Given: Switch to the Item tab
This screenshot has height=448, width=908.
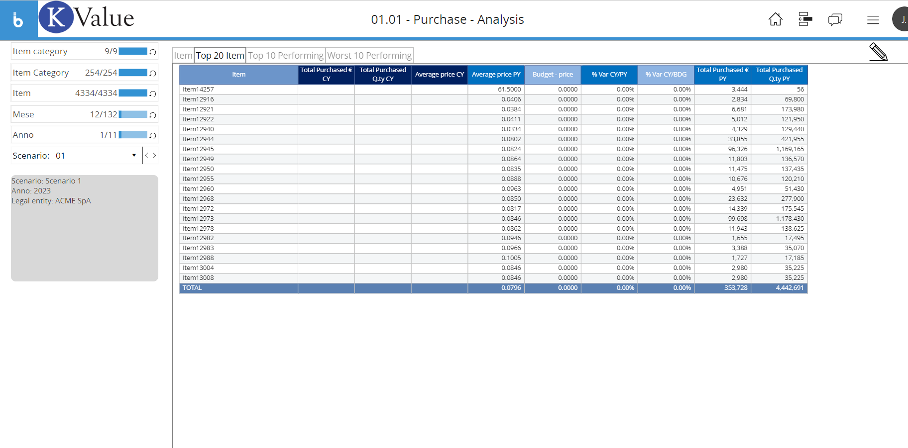Looking at the screenshot, I should click(x=183, y=56).
